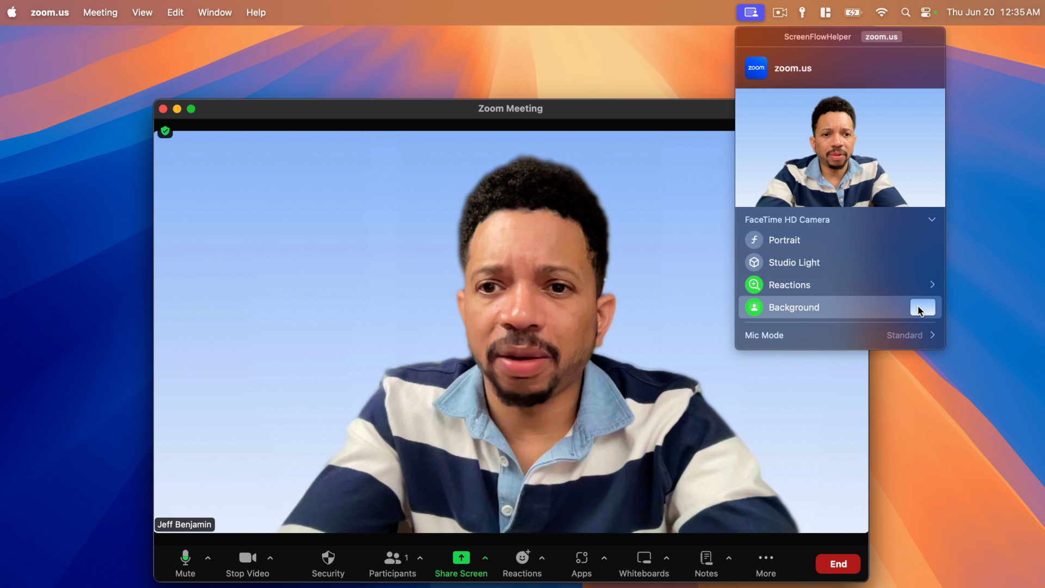The width and height of the screenshot is (1045, 588).
Task: Click the camera preview thumbnail
Action: (840, 148)
